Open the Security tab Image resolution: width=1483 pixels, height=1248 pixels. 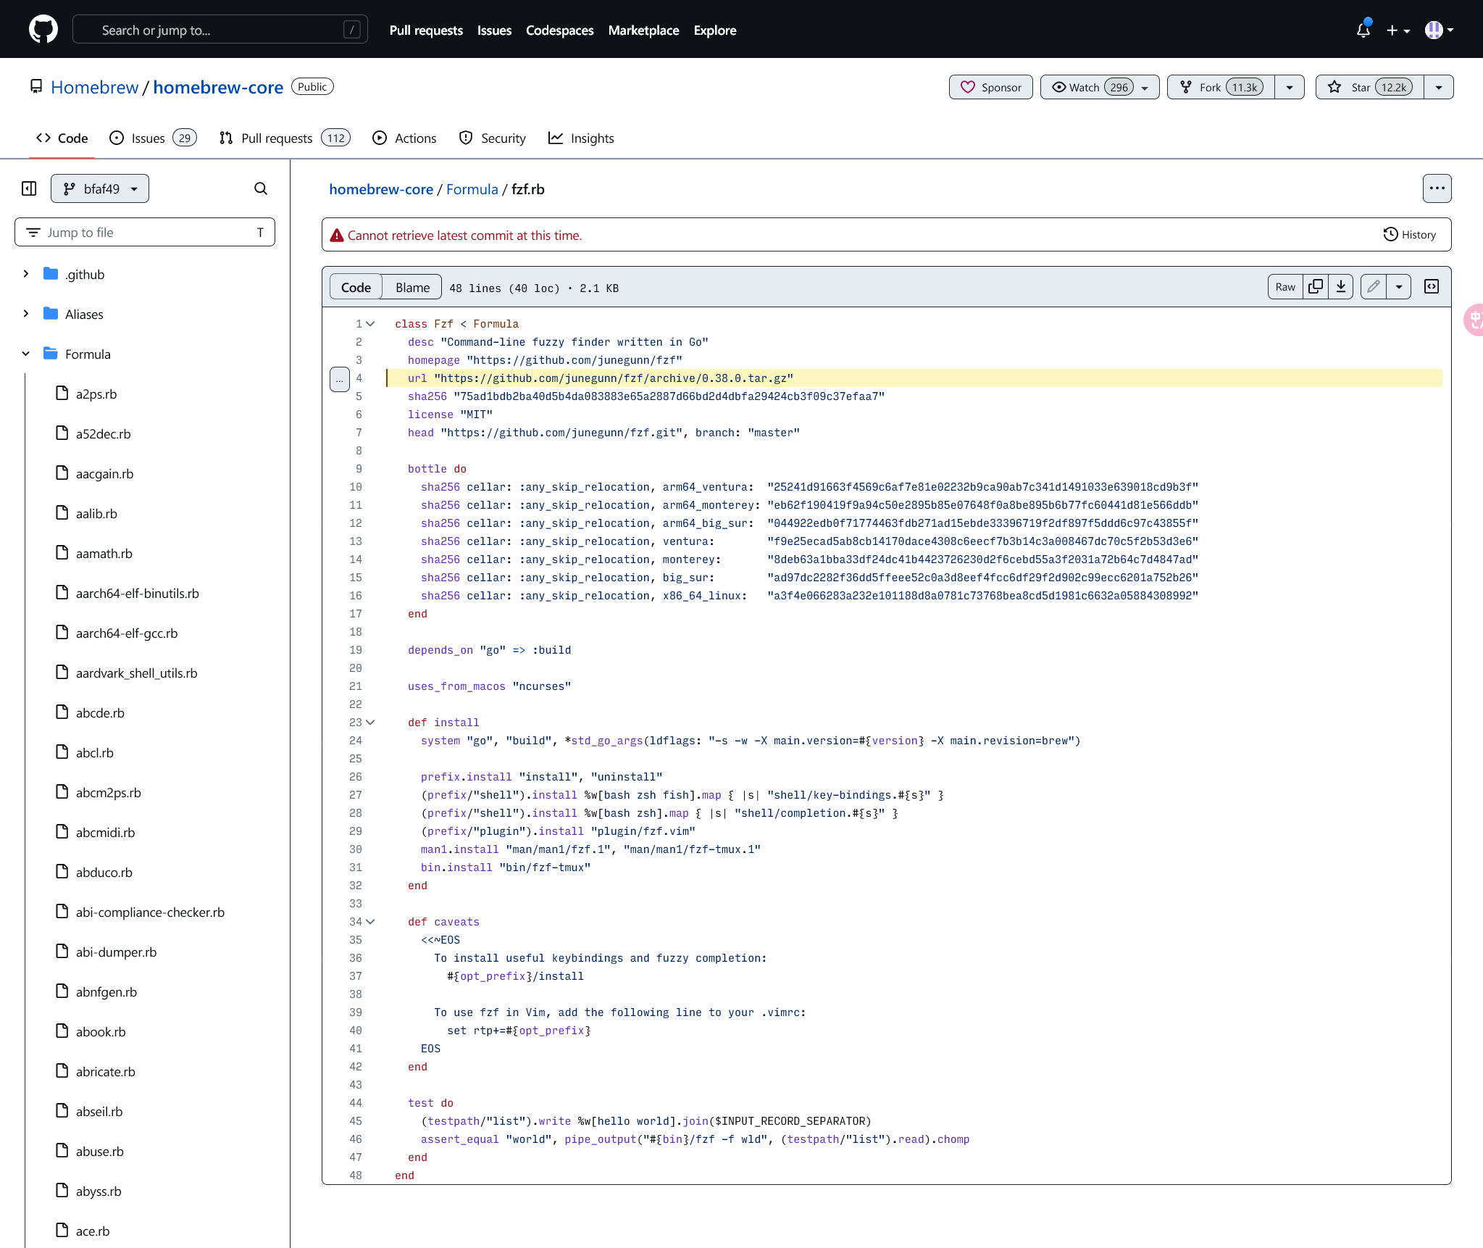coord(493,138)
